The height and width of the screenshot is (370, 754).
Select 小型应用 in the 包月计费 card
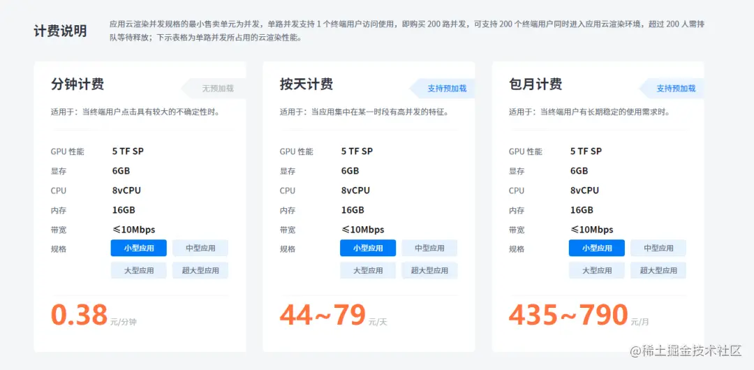tap(597, 249)
